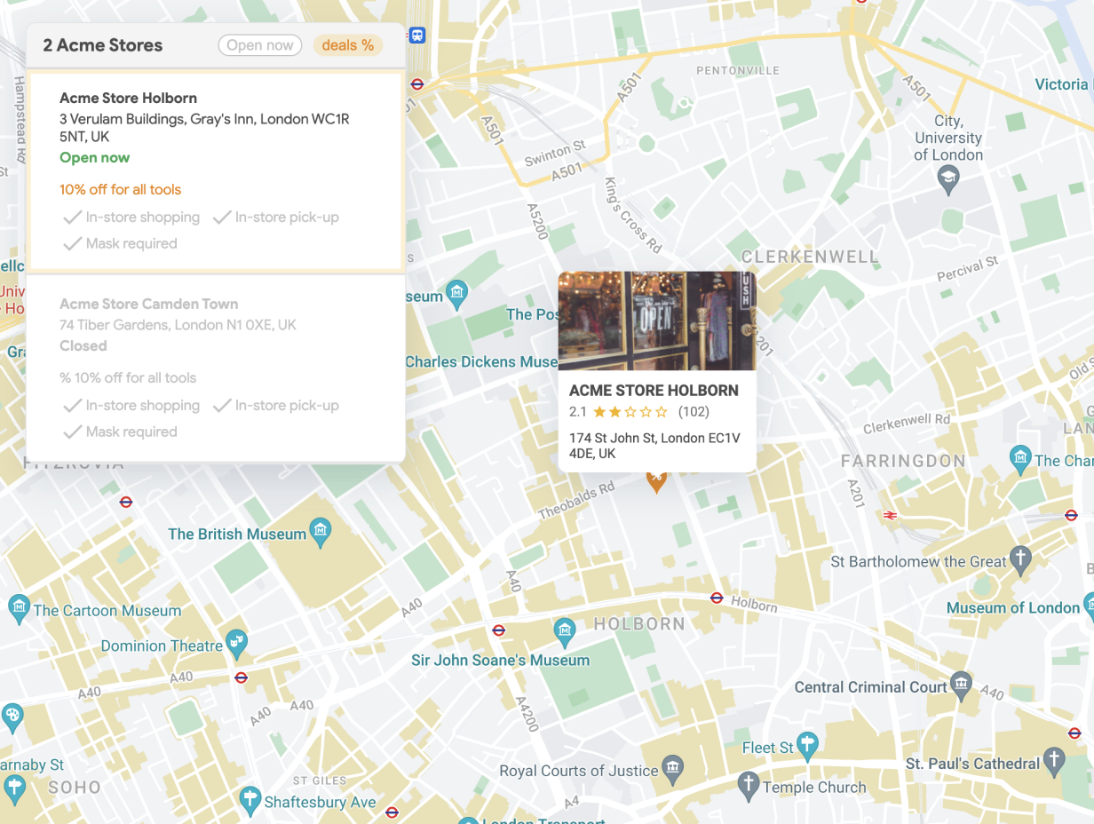Click the CLERKENWELL district label
Screen dimensions: 1094x824
tap(810, 257)
